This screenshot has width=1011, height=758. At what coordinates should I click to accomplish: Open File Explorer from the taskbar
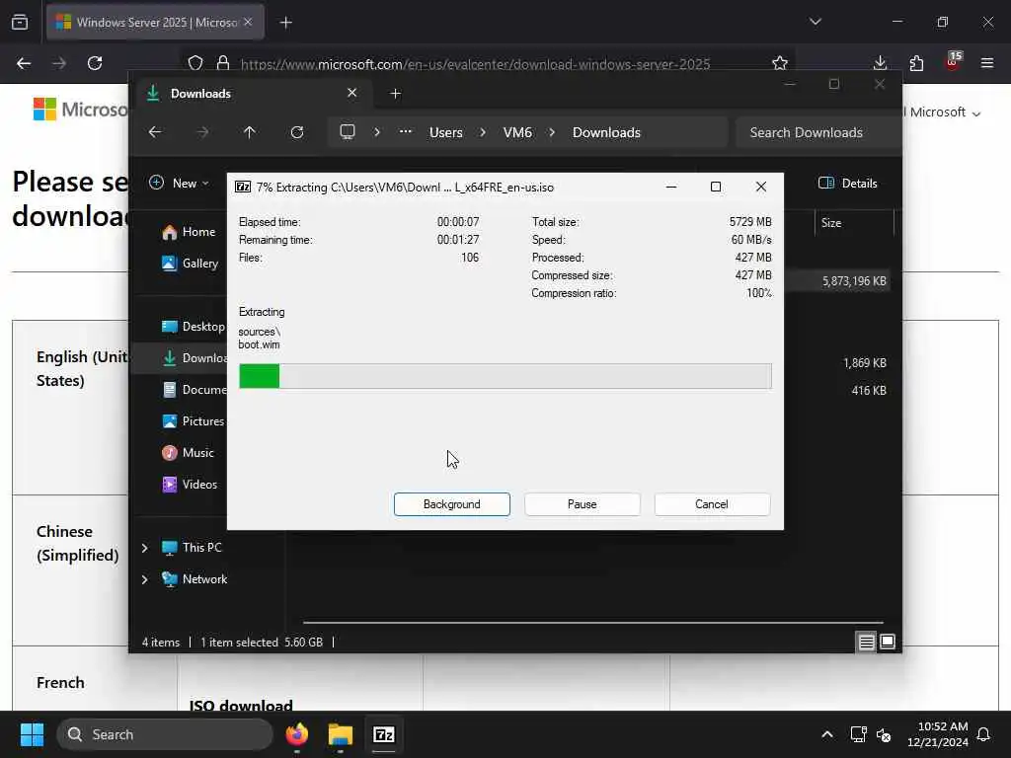click(341, 734)
